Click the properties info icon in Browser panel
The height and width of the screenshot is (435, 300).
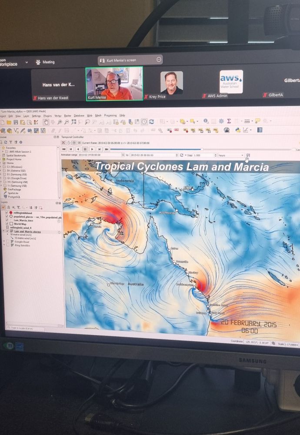pos(20,142)
